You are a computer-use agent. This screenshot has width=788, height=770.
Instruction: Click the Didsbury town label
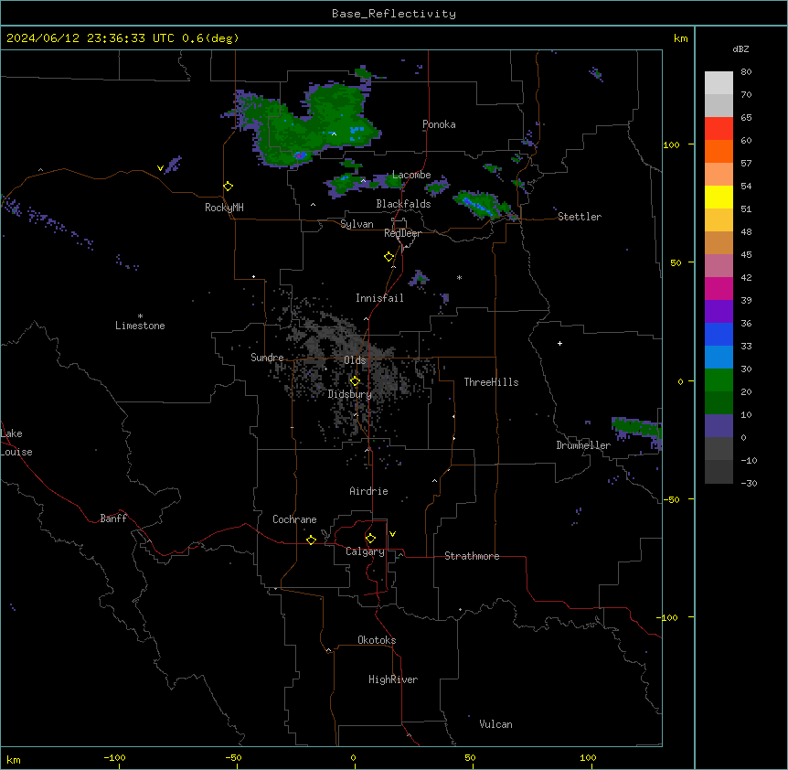point(350,394)
